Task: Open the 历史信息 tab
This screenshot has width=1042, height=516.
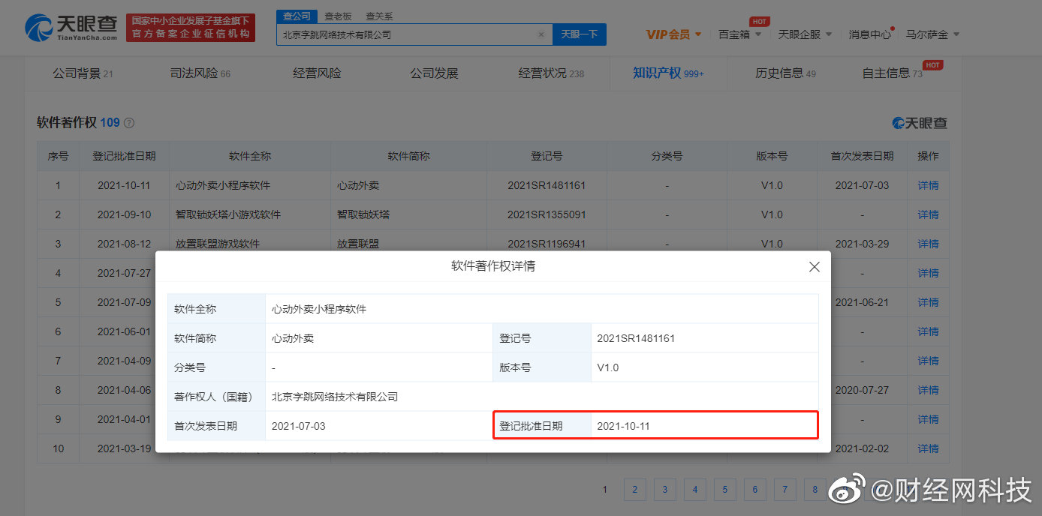Action: pyautogui.click(x=785, y=73)
